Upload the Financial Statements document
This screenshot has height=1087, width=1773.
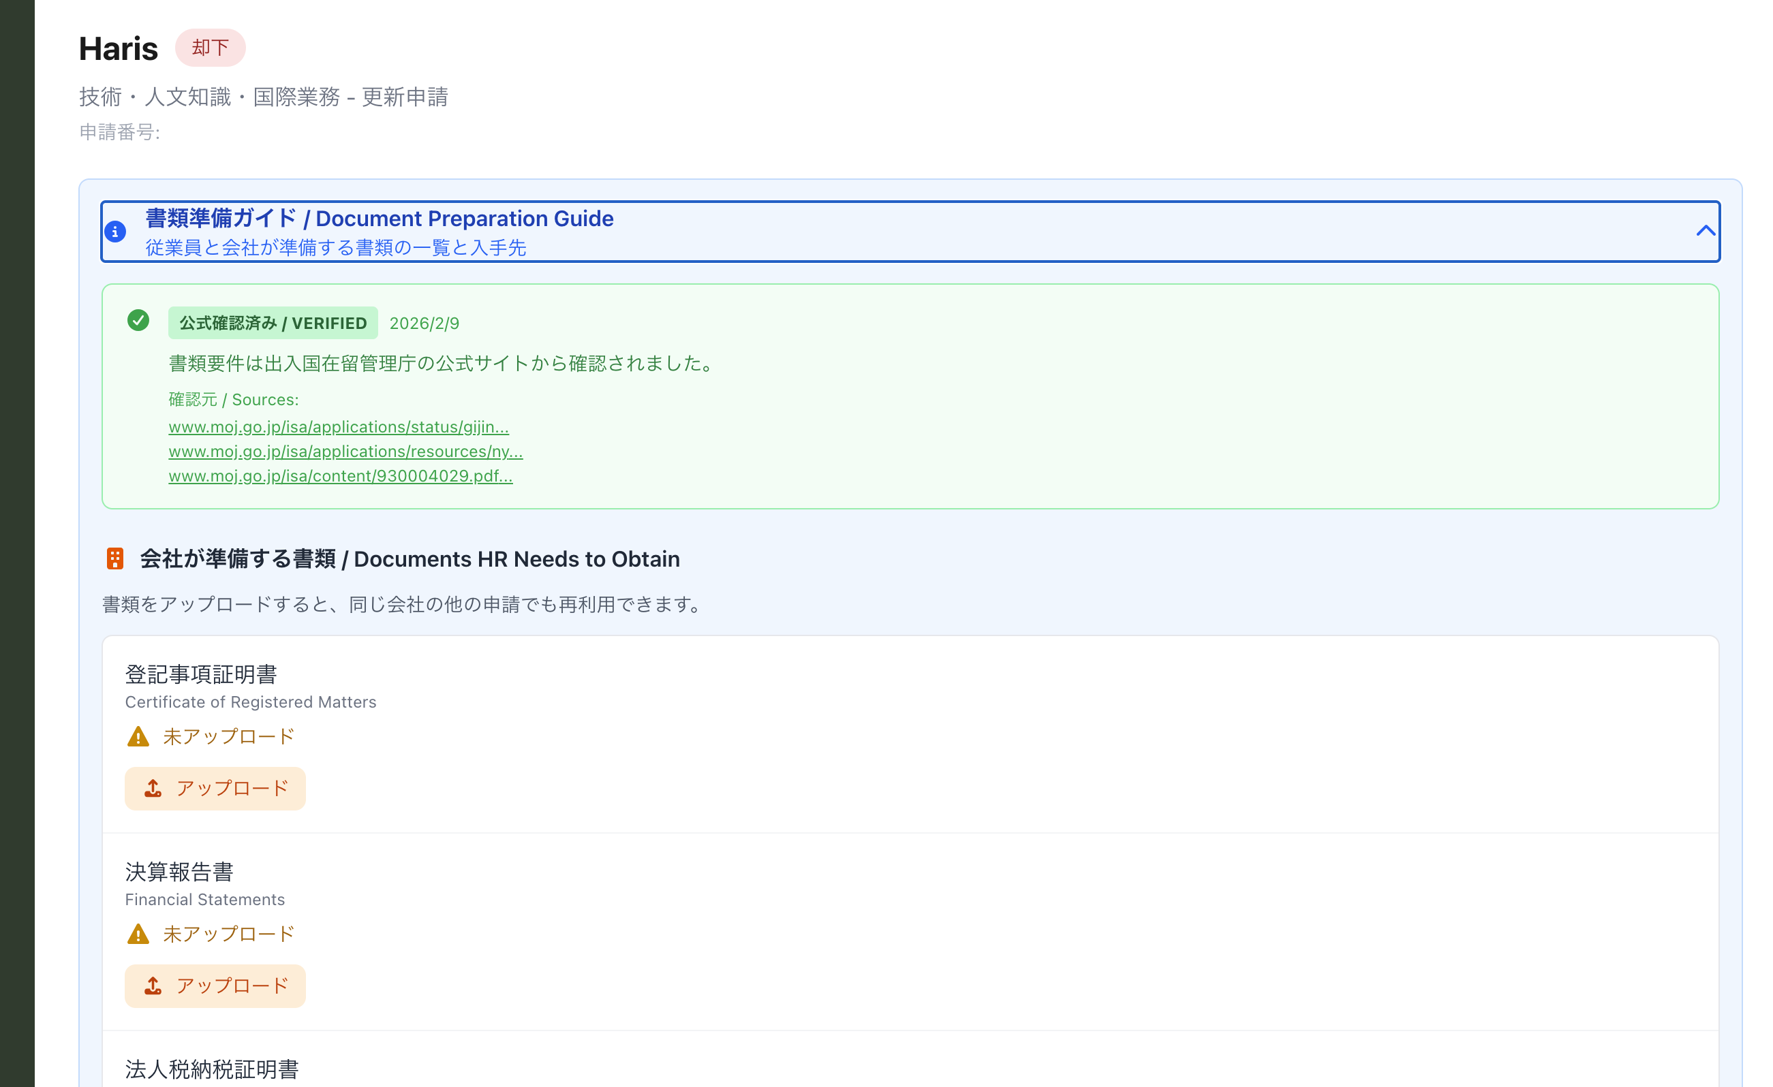[215, 986]
